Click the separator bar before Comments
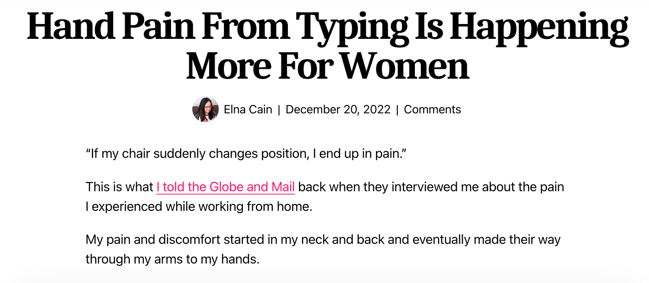The height and width of the screenshot is (283, 649). pyautogui.click(x=398, y=110)
